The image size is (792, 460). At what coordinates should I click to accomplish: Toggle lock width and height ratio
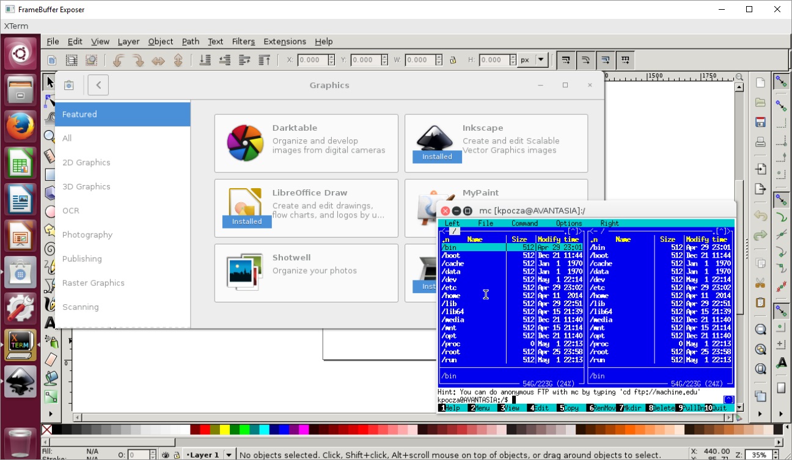(x=453, y=60)
